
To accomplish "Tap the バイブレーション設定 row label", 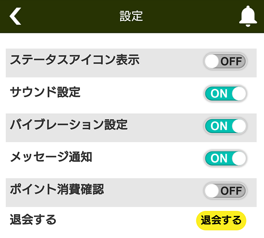I will [69, 125].
